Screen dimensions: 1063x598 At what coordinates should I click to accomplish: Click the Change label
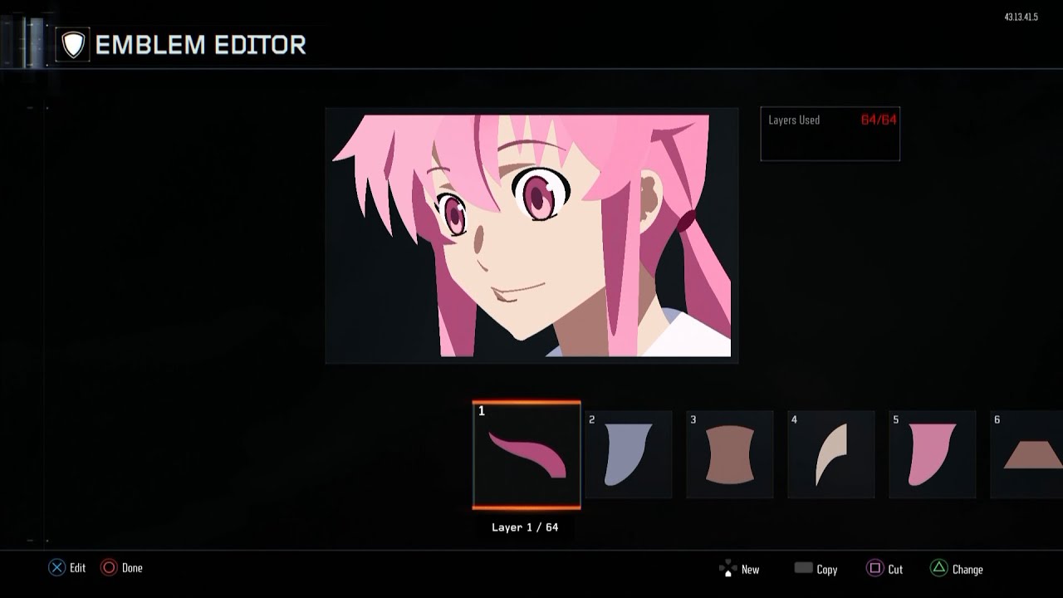967,570
